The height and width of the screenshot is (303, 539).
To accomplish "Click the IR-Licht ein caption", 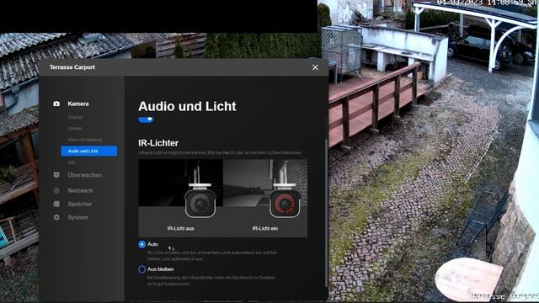I will click(265, 228).
